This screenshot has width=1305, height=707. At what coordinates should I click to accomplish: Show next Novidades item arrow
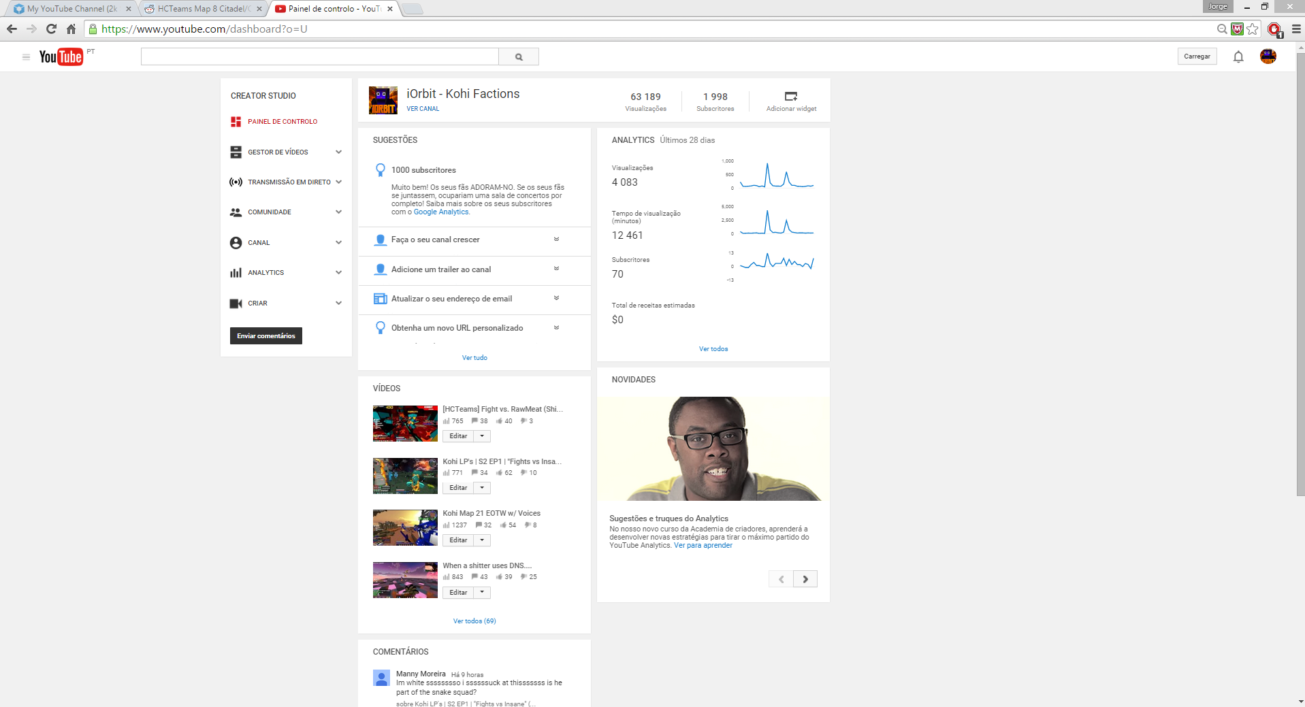[805, 579]
